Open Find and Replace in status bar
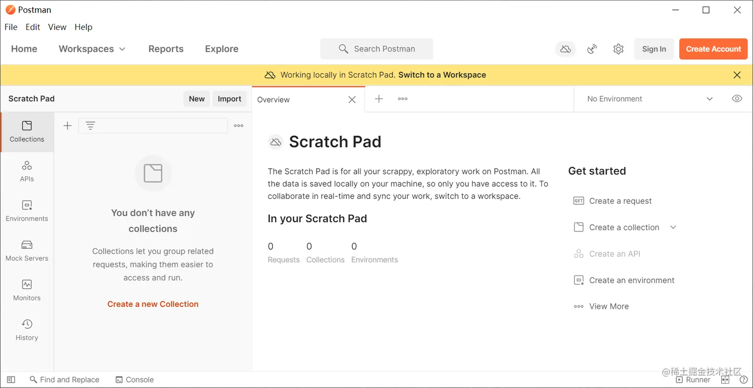Screen dimensions: 753x388 pyautogui.click(x=64, y=380)
